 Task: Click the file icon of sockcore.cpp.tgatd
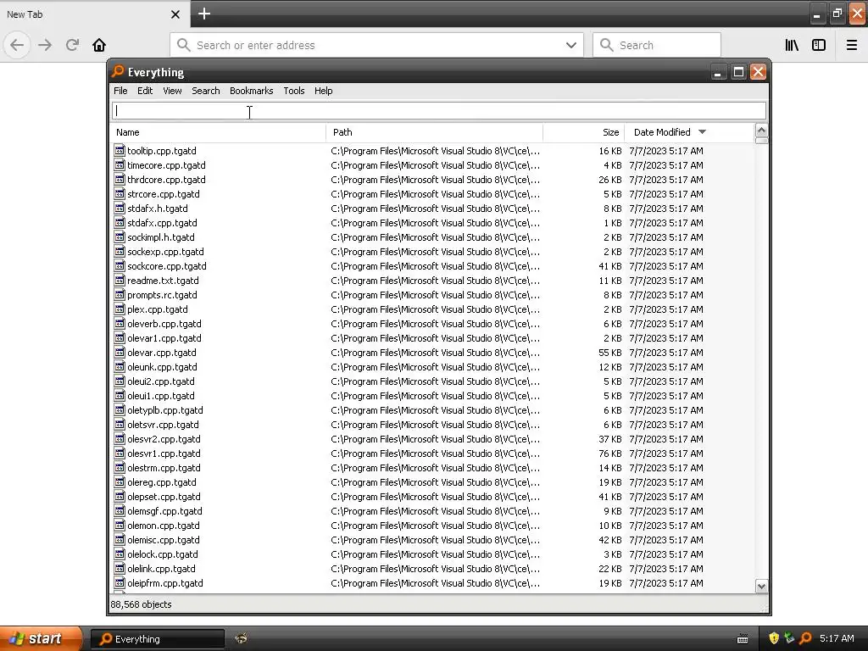[120, 265]
